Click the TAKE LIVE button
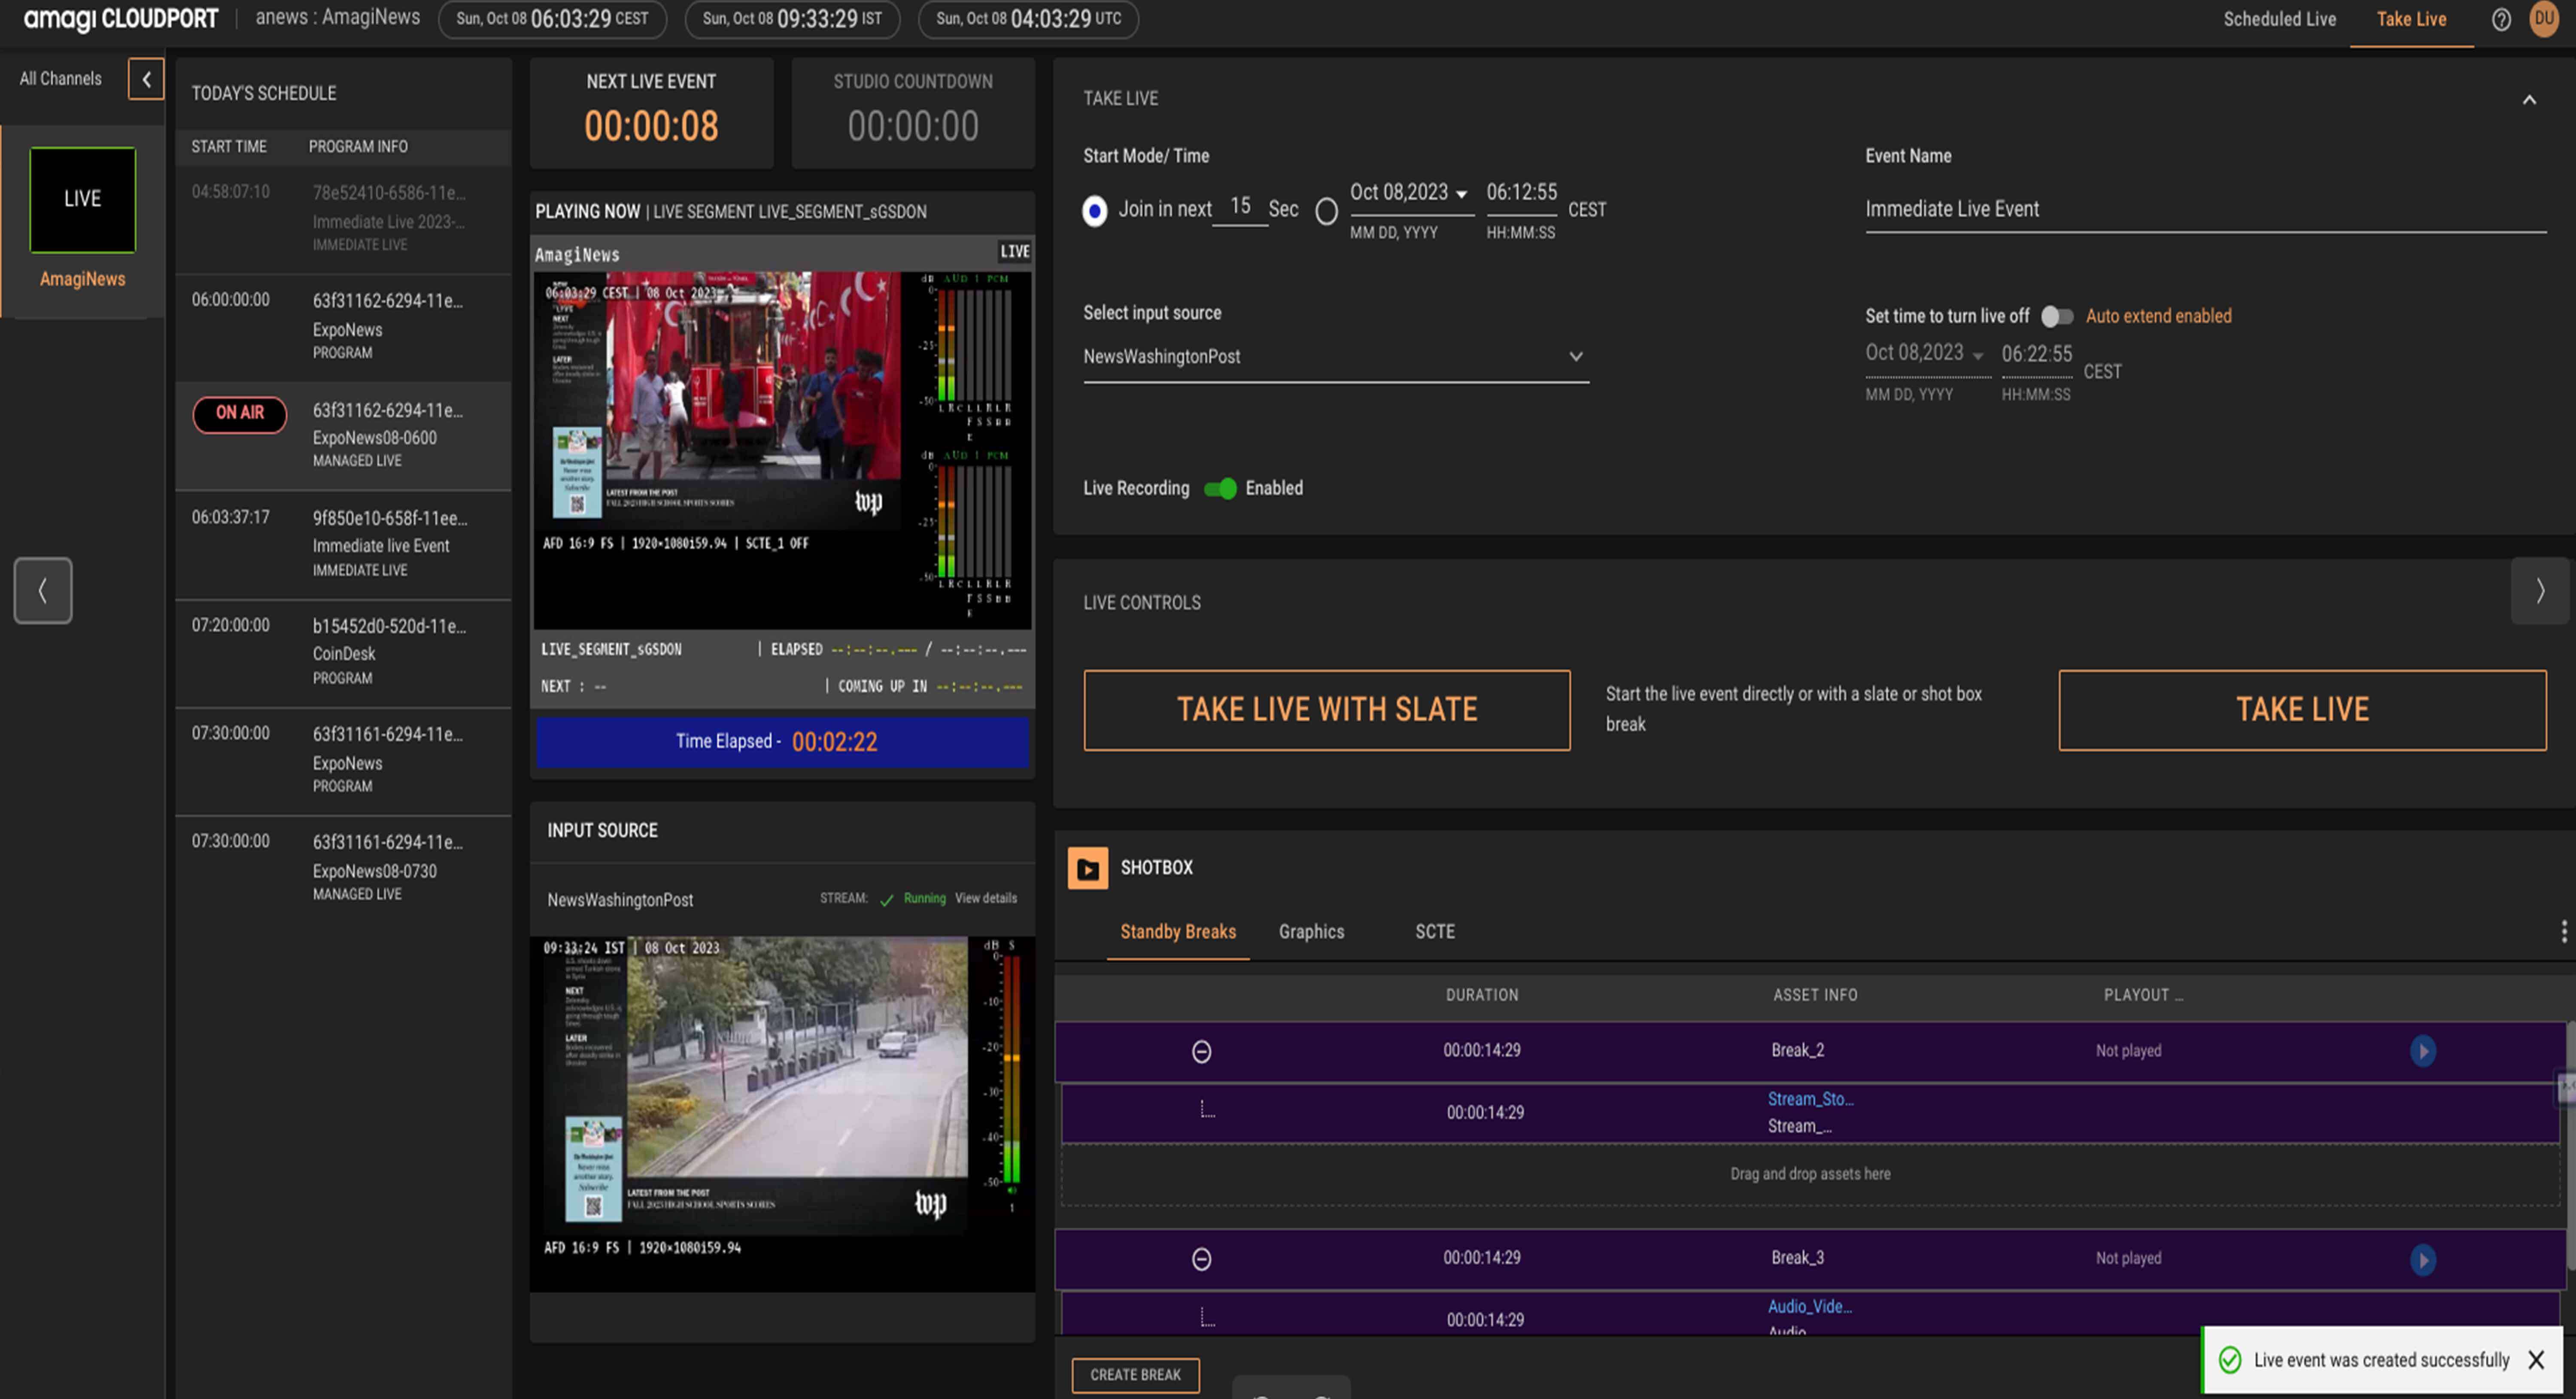This screenshot has width=2576, height=1399. point(2302,710)
